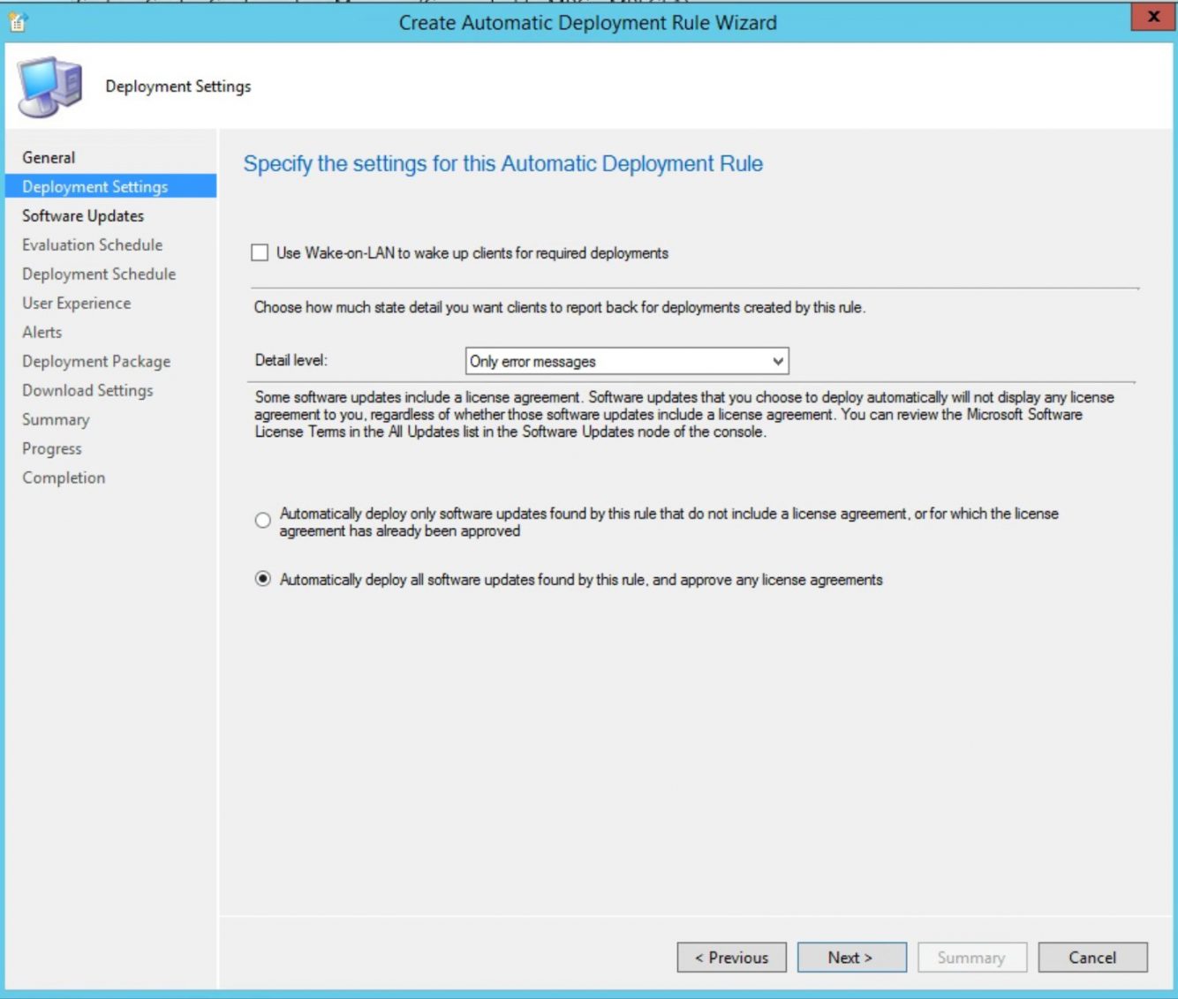Jump to the Completion step
The image size is (1178, 999).
63,477
